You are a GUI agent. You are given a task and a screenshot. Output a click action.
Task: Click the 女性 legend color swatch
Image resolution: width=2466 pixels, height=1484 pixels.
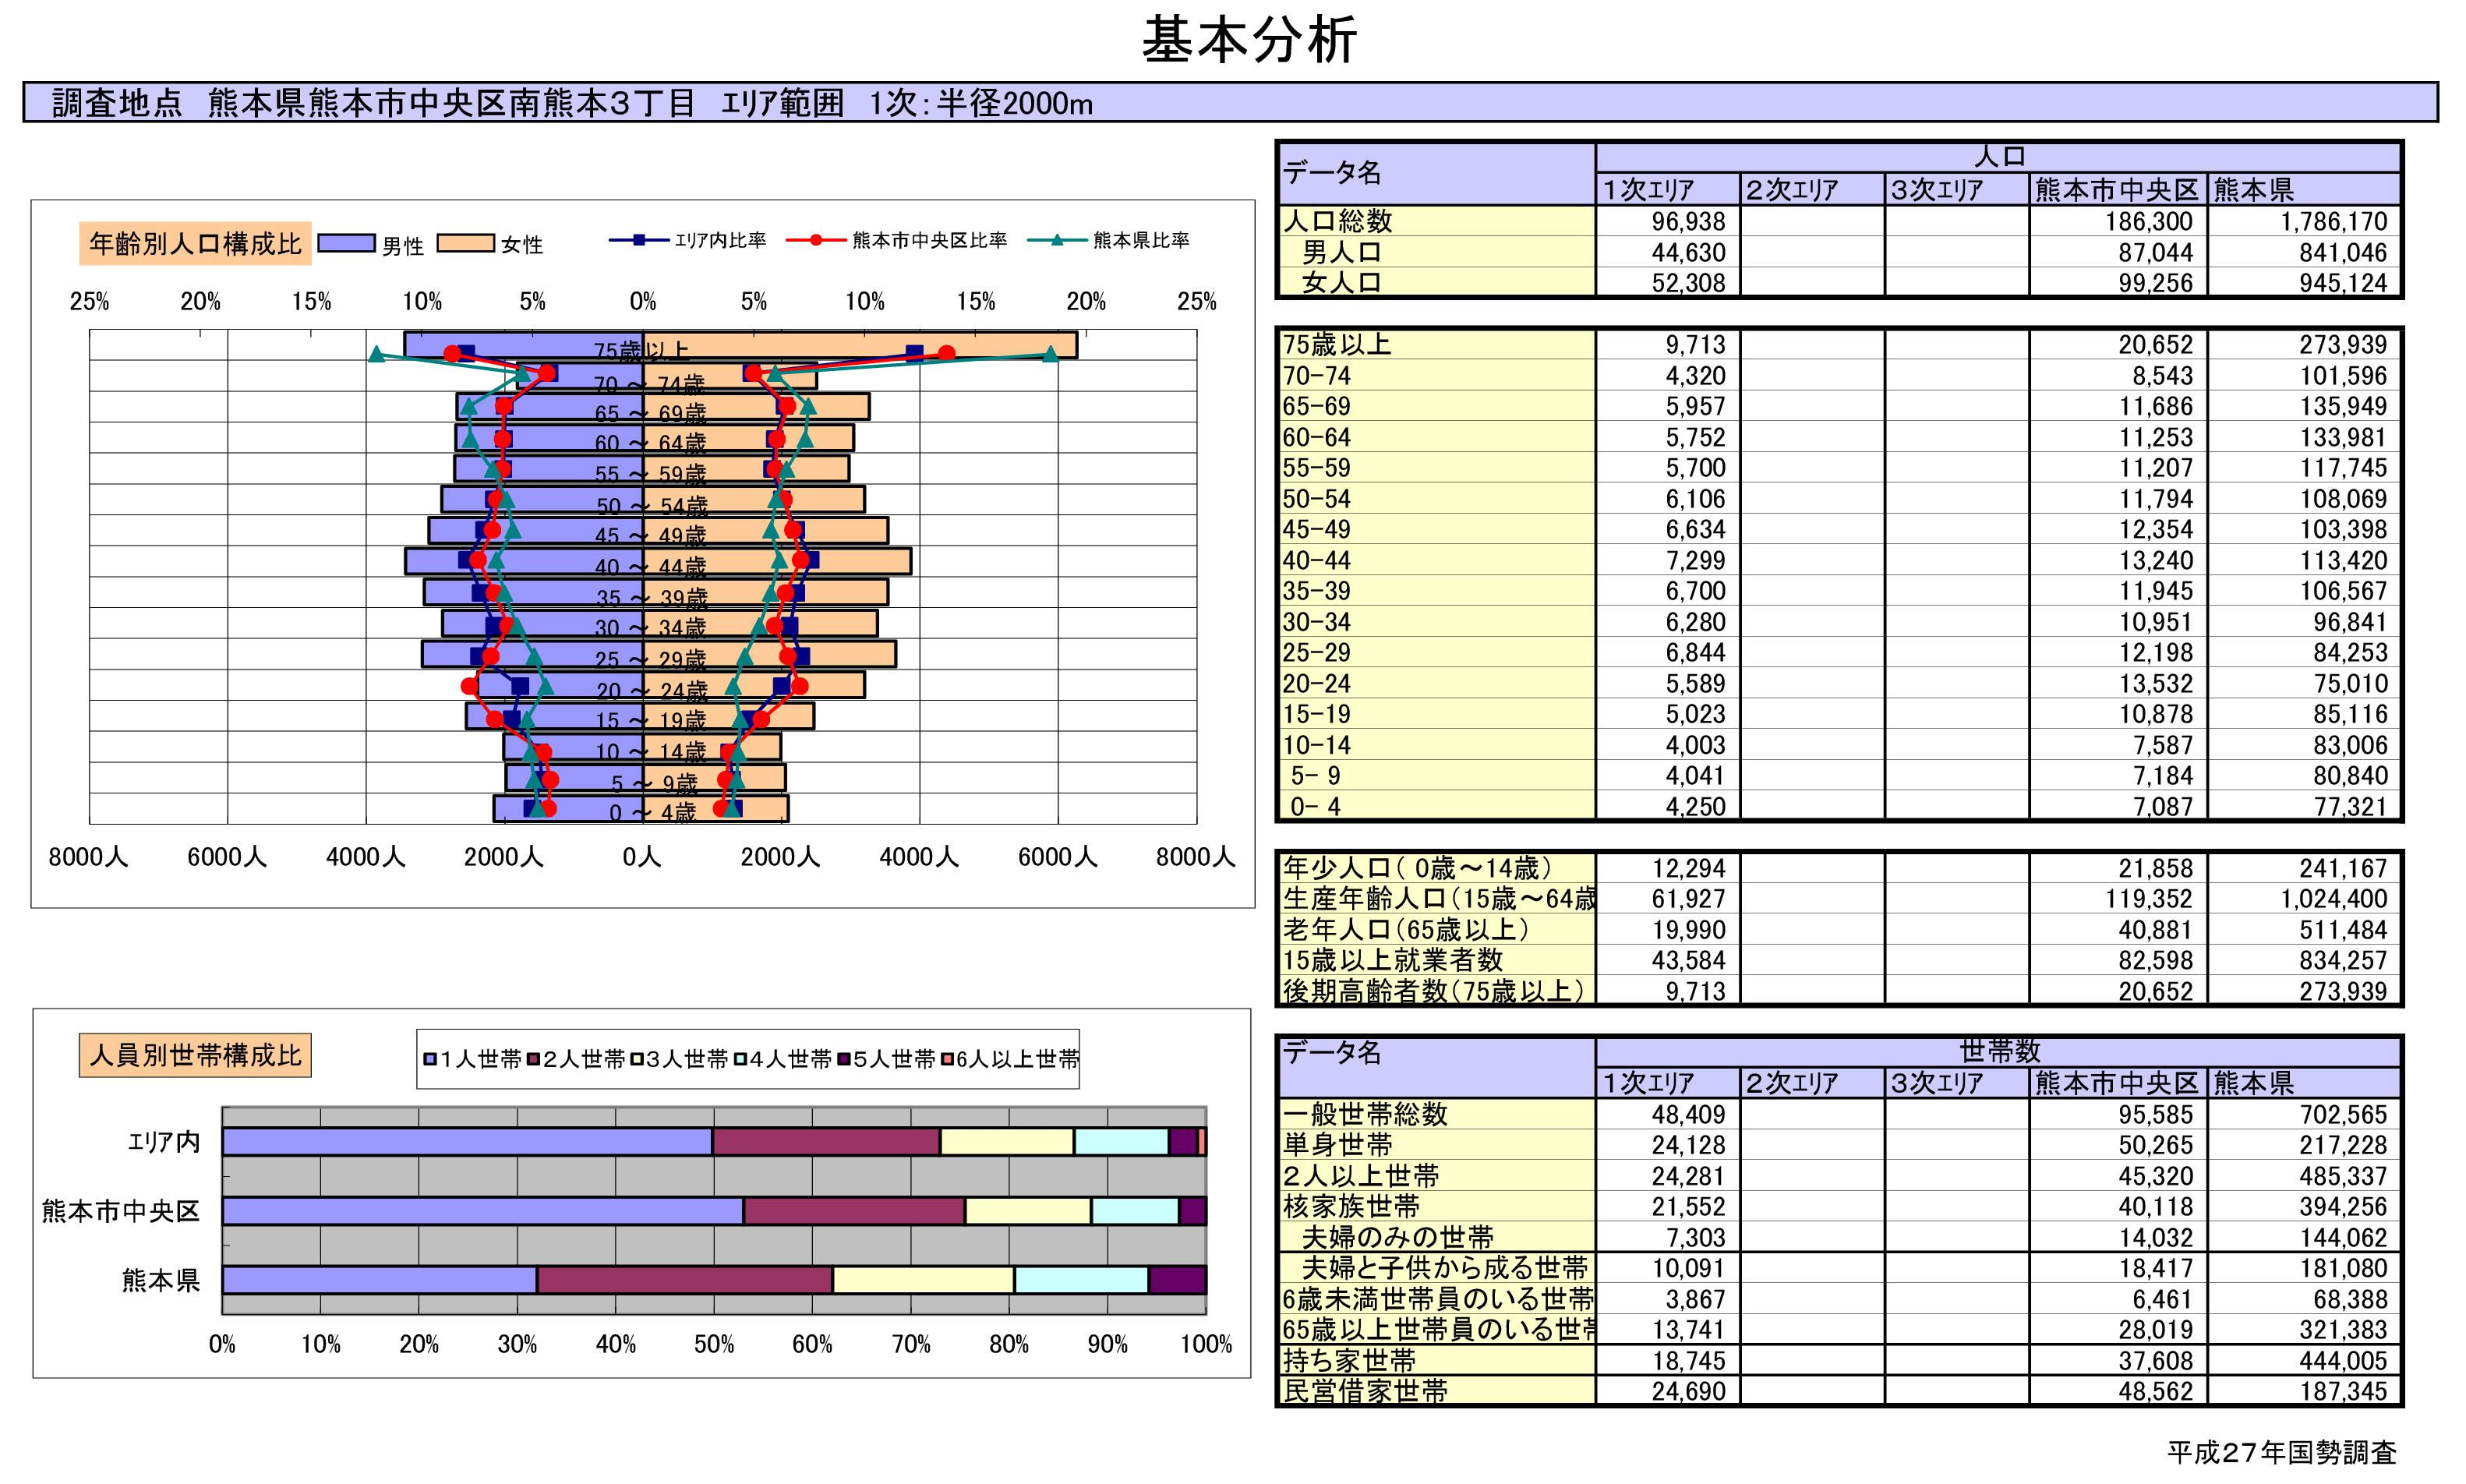point(465,243)
